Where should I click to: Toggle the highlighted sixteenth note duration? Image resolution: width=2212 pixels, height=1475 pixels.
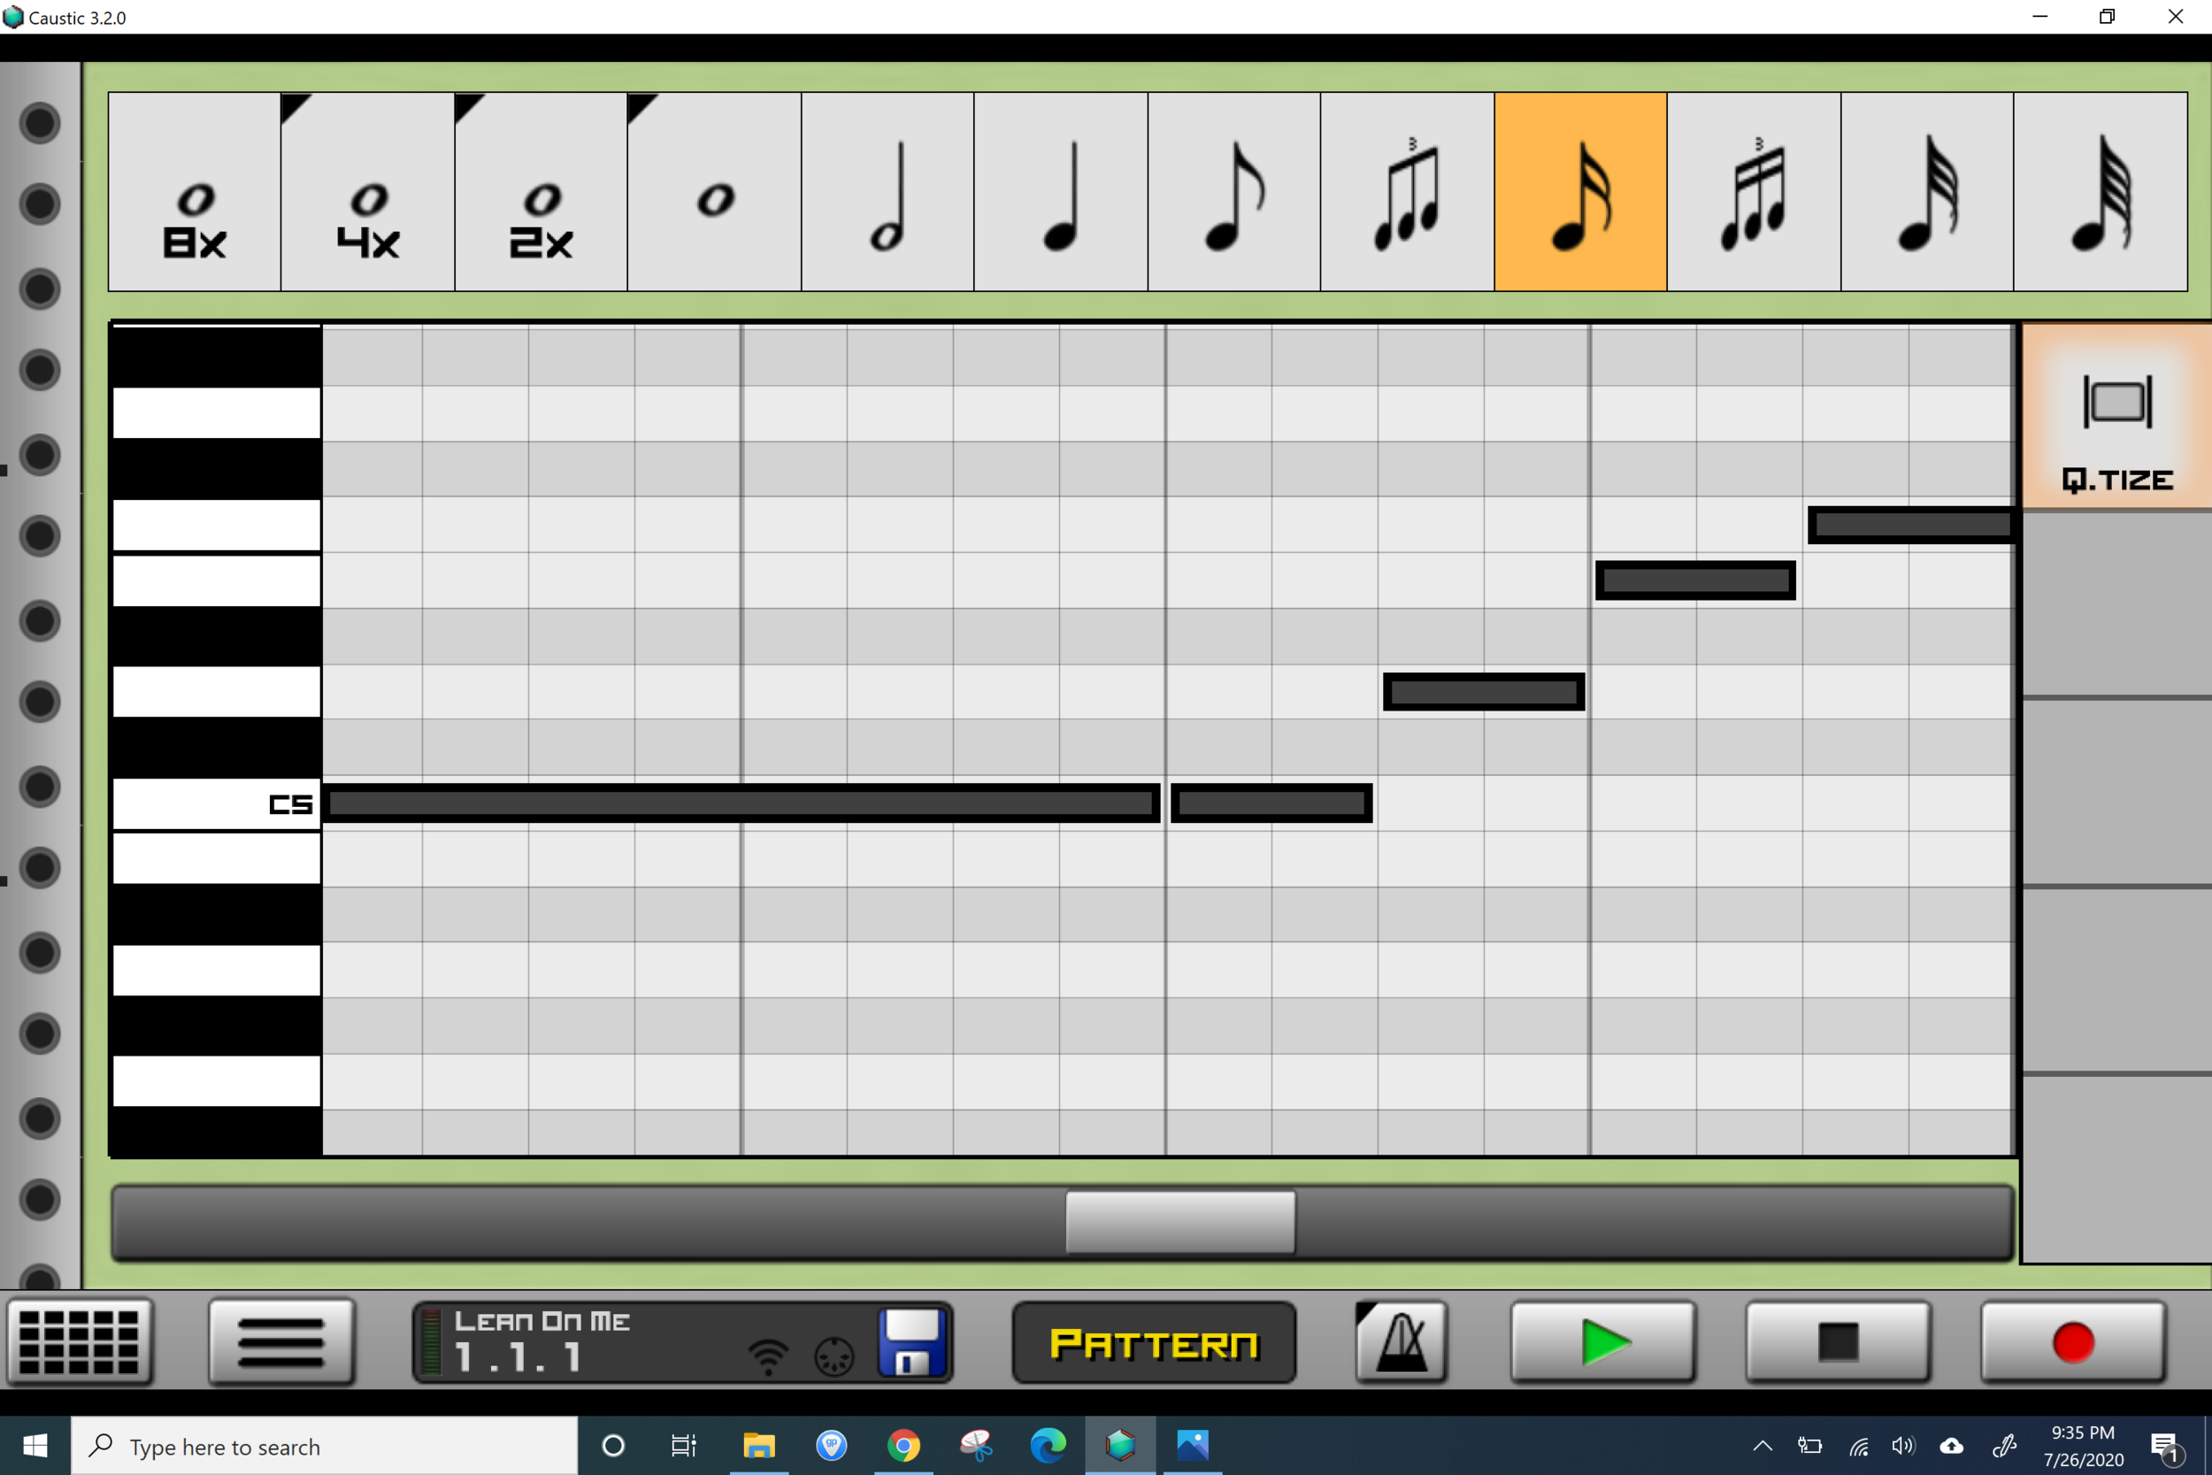coord(1580,192)
